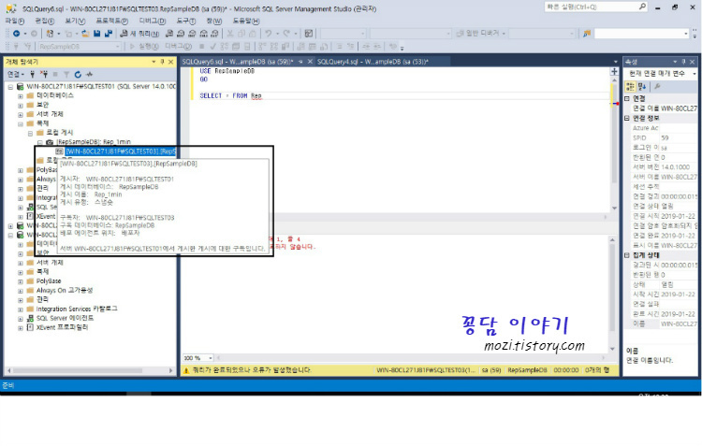Click the RepSampleDB entry in the status bar
702x446 pixels.
[x=527, y=370]
